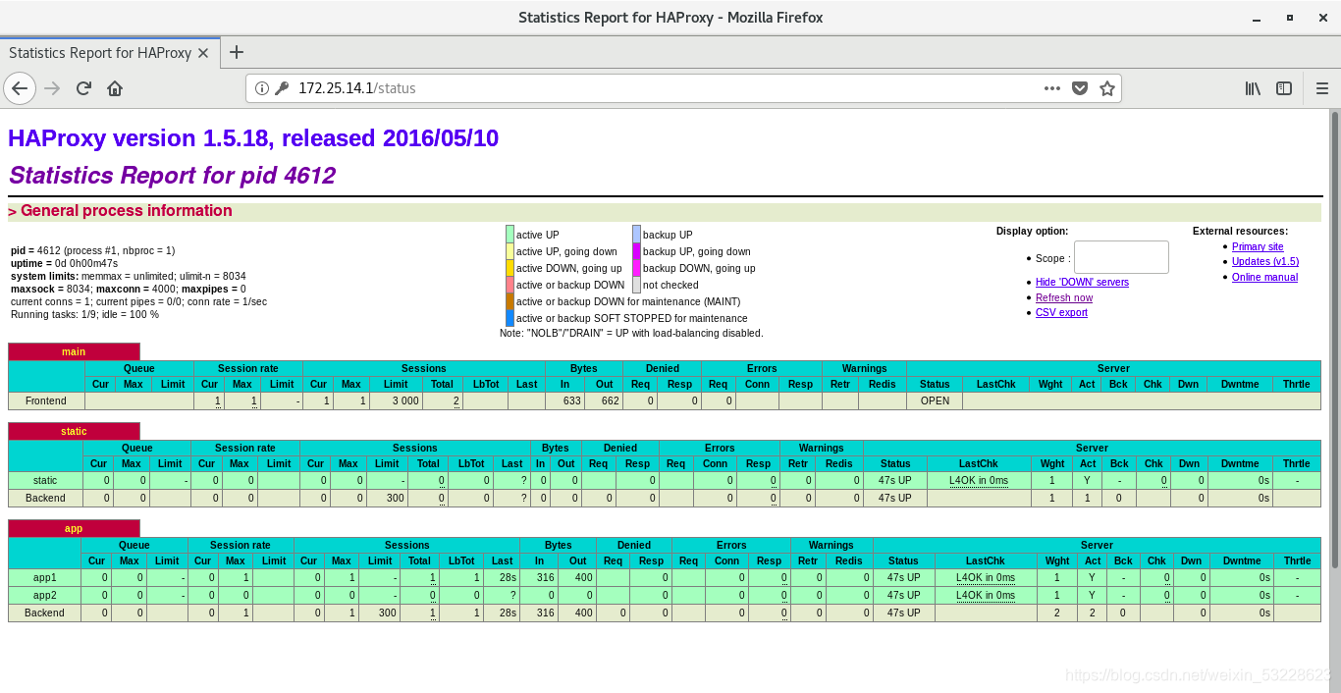Click the 'main' proxy title label
1341x693 pixels.
[74, 351]
